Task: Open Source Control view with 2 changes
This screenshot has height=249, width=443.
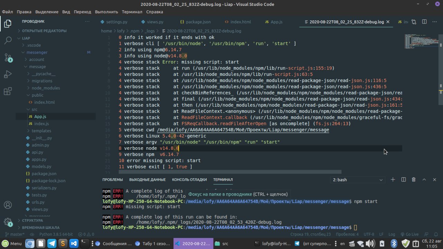Action: (x=8, y=57)
